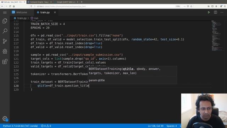This screenshot has height=128, width=227.
Task: Click the "../input/train.csv" string
Action: point(79,36)
